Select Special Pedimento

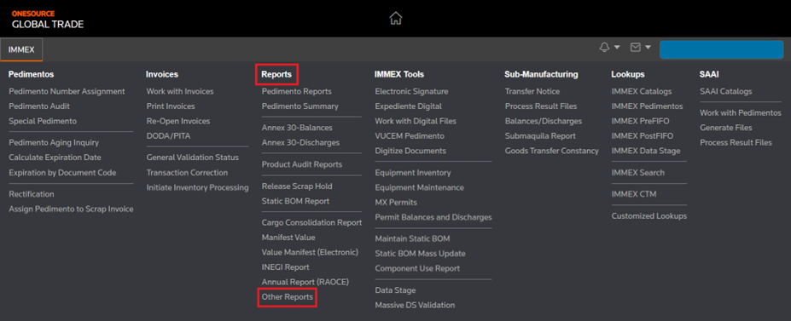pyautogui.click(x=43, y=121)
